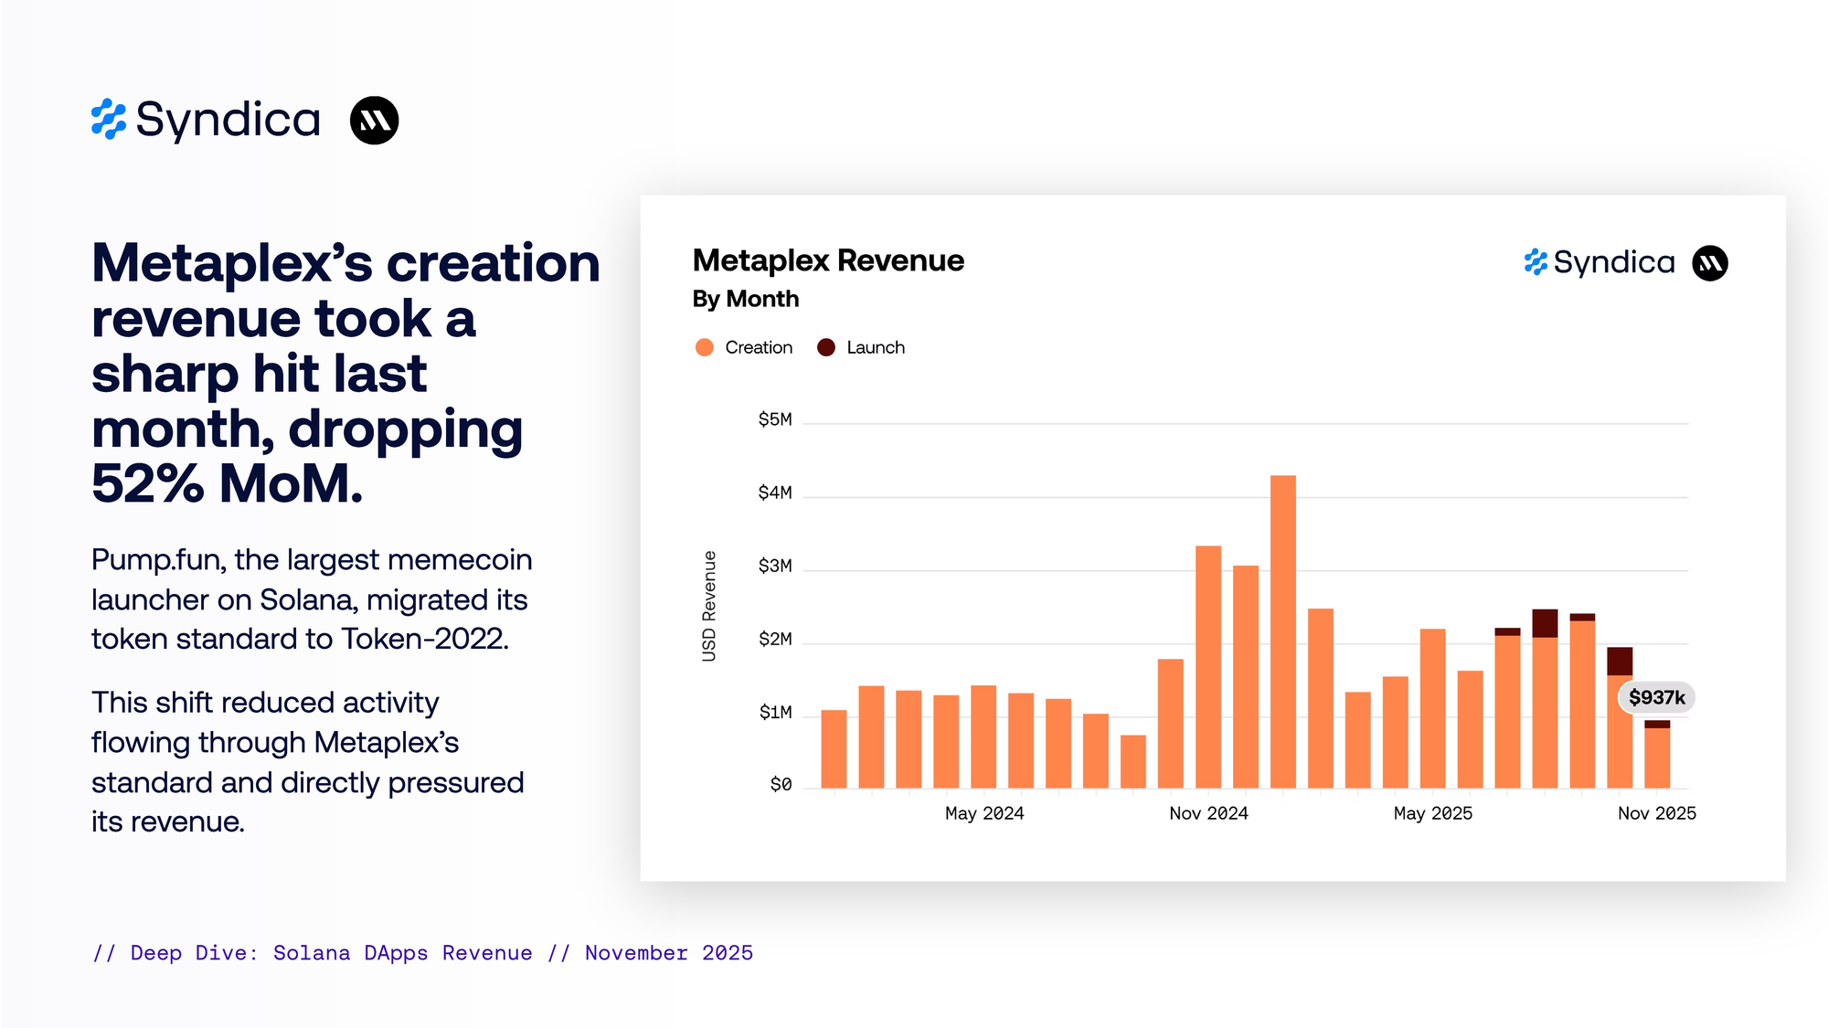Click the USD Revenue axis title
Screen dimensions: 1828x1028
pos(709,606)
